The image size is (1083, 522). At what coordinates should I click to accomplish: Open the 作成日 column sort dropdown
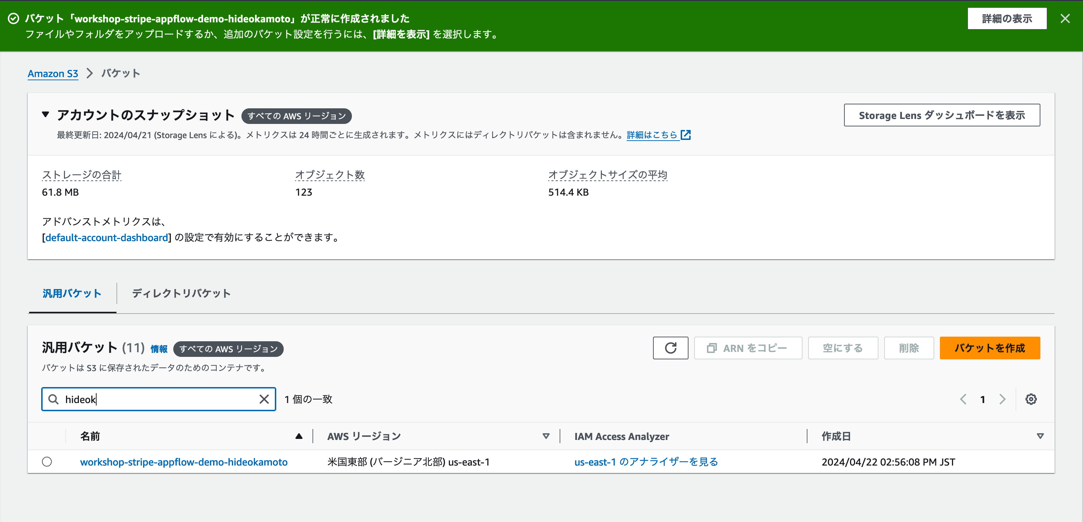[1040, 436]
